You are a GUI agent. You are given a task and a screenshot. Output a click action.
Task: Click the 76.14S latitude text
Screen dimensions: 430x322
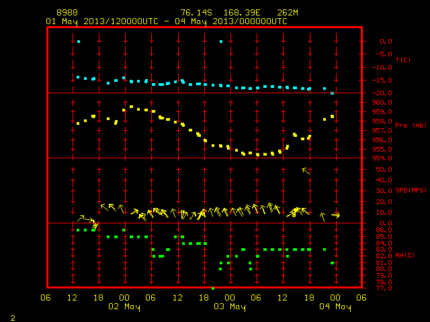(196, 13)
